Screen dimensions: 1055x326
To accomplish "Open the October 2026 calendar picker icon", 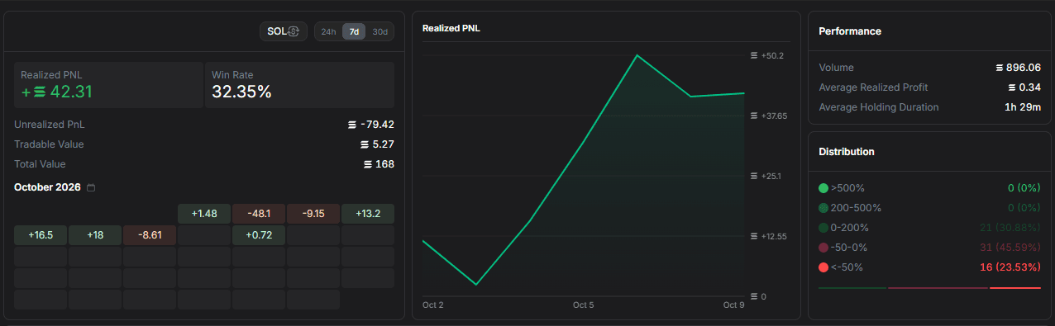I will click(x=91, y=187).
